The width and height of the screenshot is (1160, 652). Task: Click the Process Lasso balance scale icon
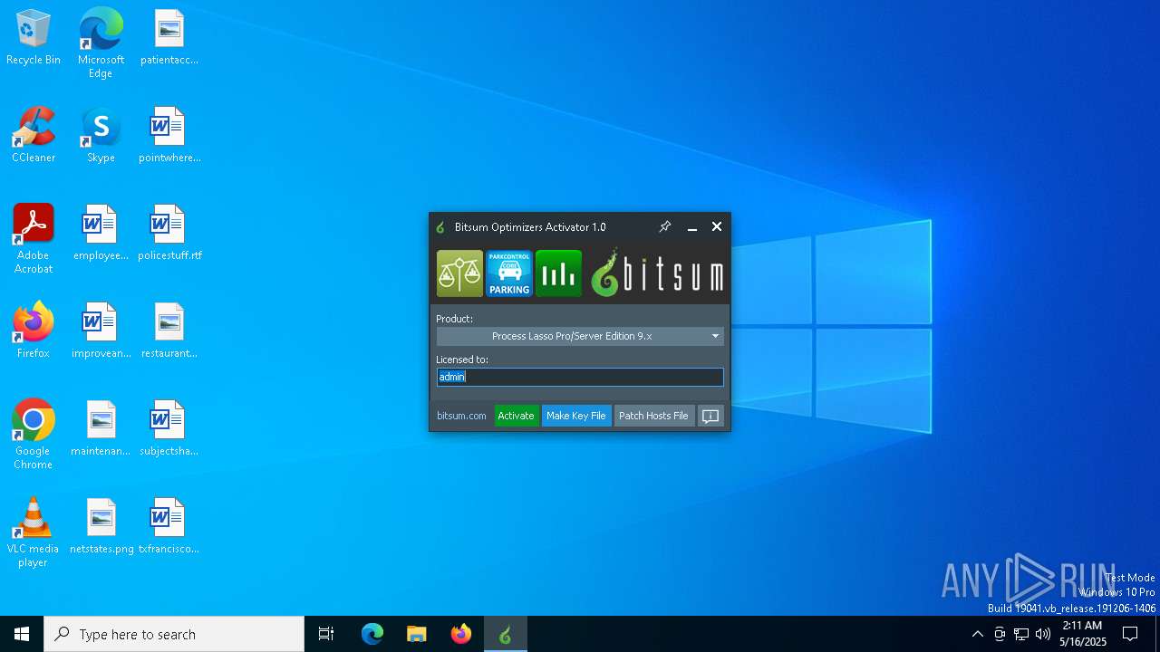pyautogui.click(x=459, y=273)
